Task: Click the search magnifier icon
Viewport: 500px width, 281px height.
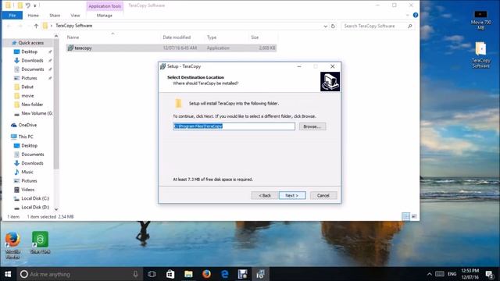Action: (x=409, y=26)
